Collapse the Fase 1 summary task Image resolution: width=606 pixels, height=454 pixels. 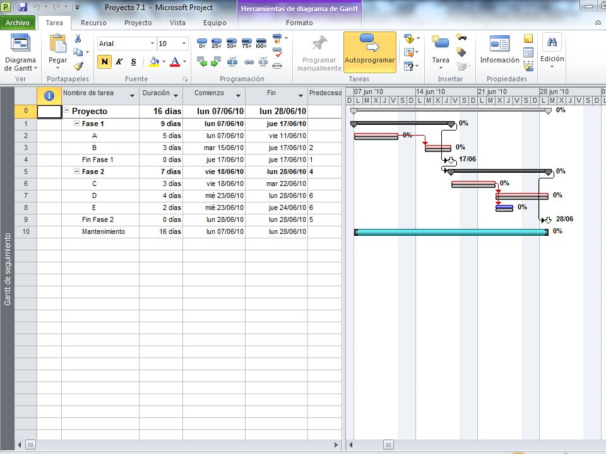(x=76, y=124)
